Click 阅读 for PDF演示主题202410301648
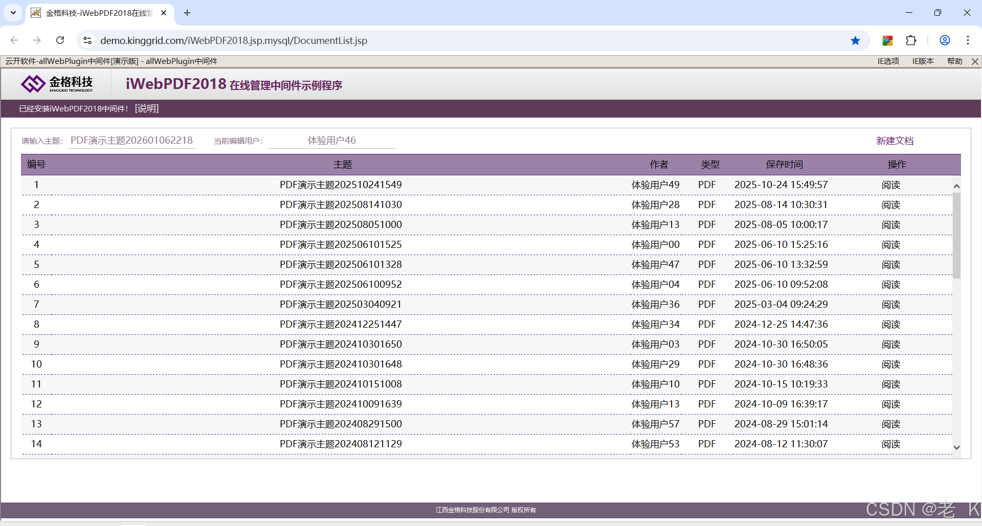Image resolution: width=982 pixels, height=526 pixels. click(891, 364)
